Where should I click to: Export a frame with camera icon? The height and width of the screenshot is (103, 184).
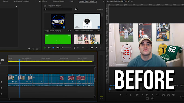click(152, 99)
